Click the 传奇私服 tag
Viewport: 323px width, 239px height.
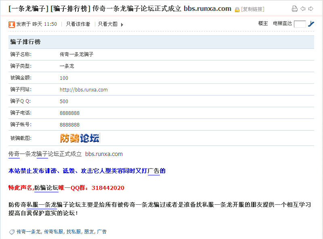53,232
